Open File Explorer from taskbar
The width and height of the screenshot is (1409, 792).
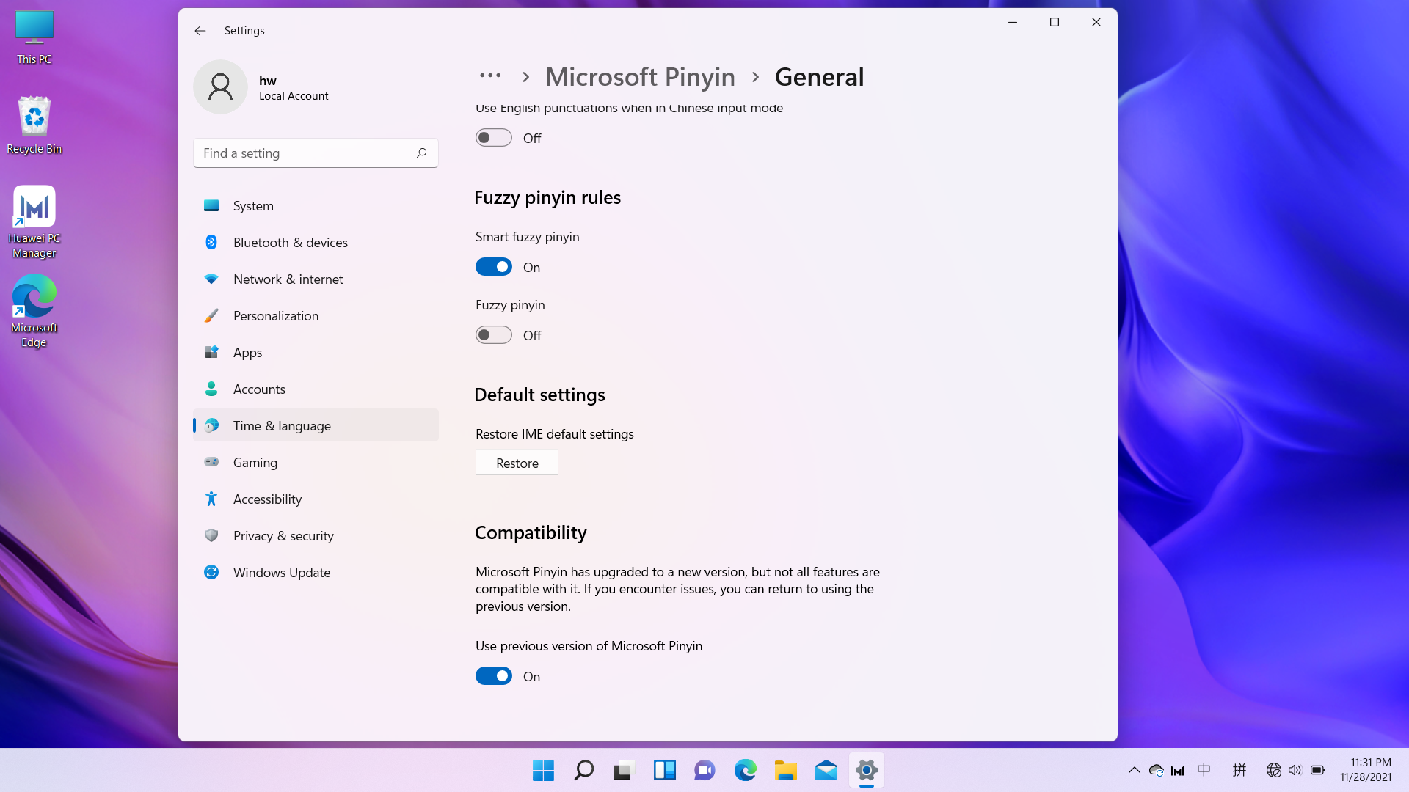tap(785, 770)
